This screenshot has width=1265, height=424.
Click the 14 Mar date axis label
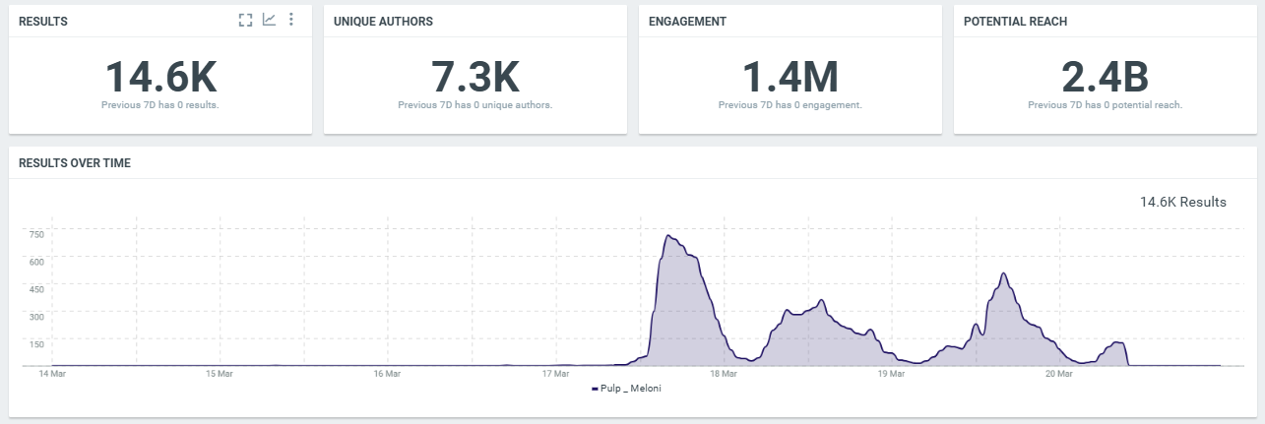coord(51,374)
